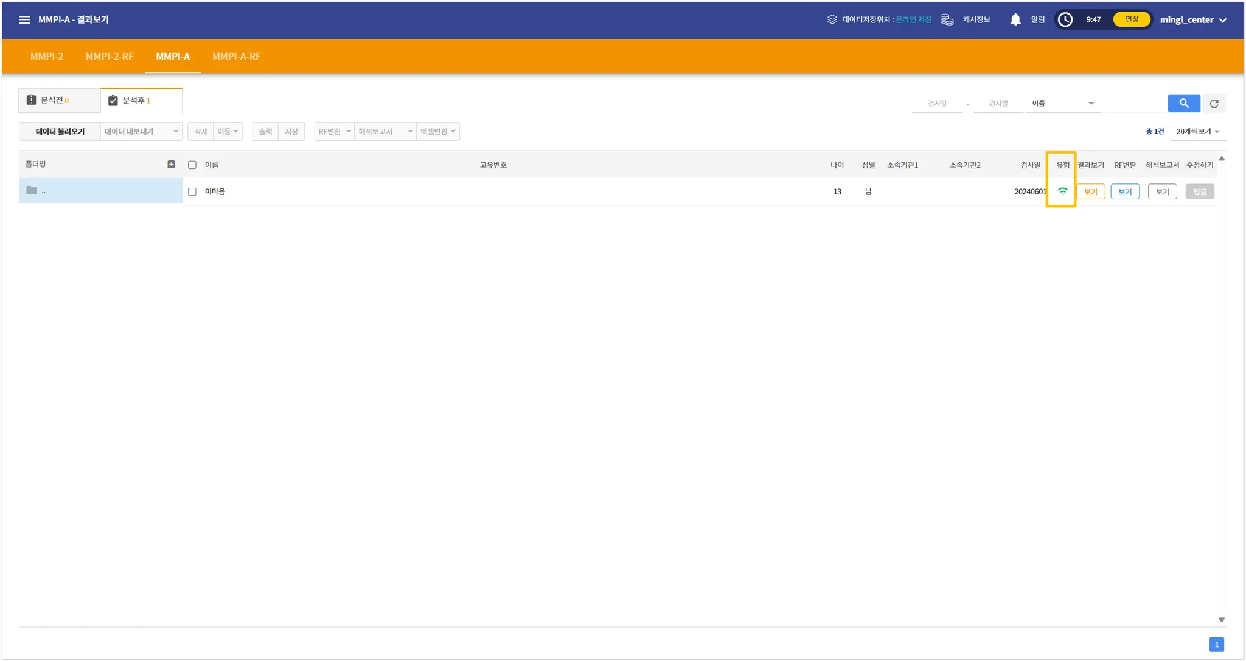Click the orange 결과보기 보기 button
The height and width of the screenshot is (661, 1246).
[x=1090, y=192]
